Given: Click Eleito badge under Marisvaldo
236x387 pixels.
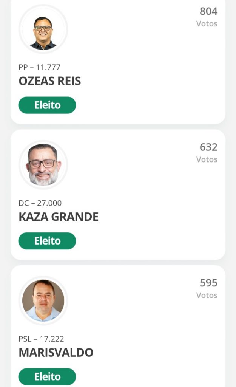Looking at the screenshot, I should 47,376.
